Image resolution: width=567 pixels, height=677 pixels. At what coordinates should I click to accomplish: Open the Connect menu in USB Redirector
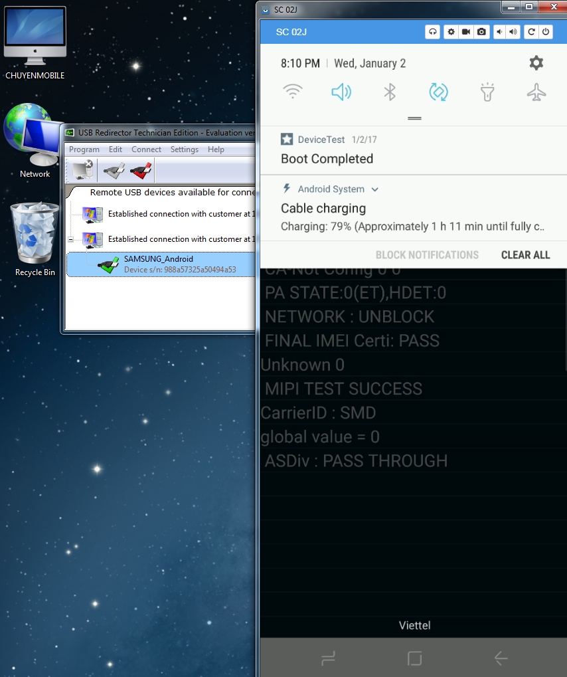coord(146,149)
